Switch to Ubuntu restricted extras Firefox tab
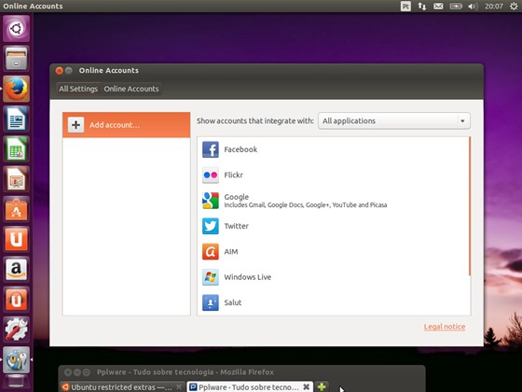Viewport: 522px width, 392px height. [x=122, y=387]
